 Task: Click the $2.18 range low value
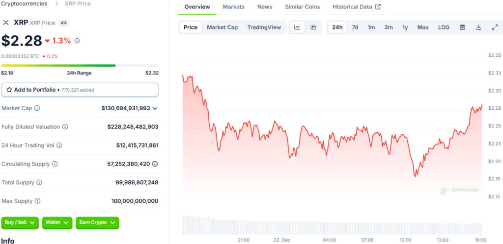[7, 73]
